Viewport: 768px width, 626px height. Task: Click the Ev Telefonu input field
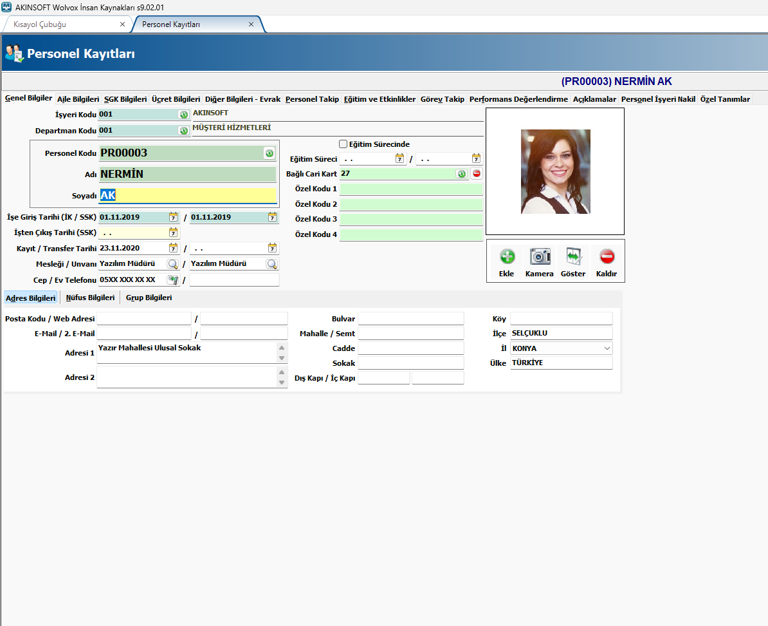tap(234, 280)
